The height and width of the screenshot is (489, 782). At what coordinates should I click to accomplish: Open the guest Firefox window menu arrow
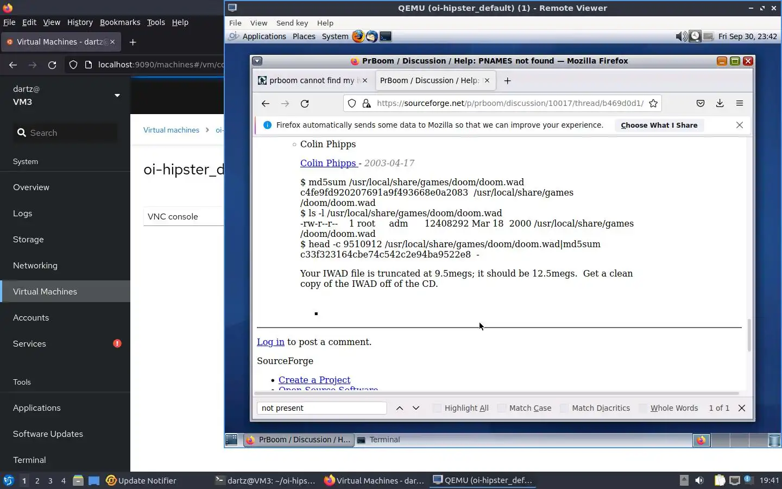coord(257,61)
